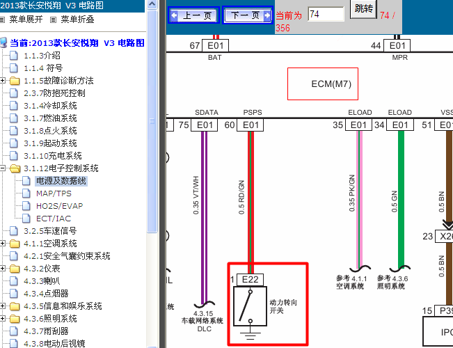Screen dimensions: 453x348
Task: Open 4.3.8电动后视镜 page
Action: point(54,344)
